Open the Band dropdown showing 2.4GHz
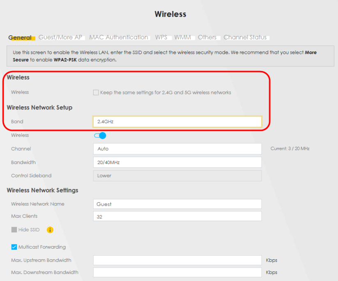The height and width of the screenshot is (281, 338). tap(177, 122)
